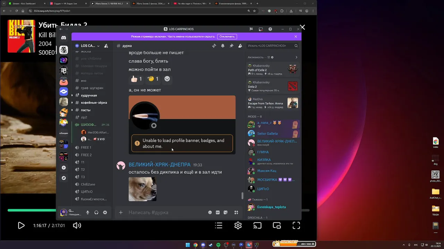Mute the video player volume icon
Screen dimensions: 444x249
pyautogui.click(x=77, y=225)
